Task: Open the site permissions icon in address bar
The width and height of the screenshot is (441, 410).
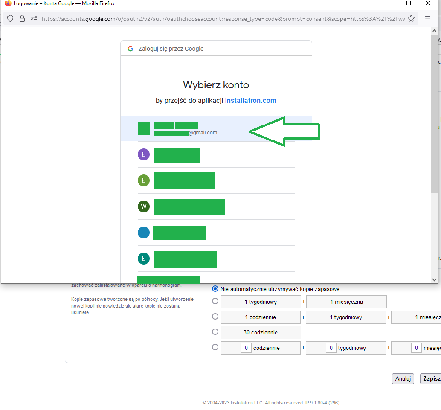Action: coord(34,18)
